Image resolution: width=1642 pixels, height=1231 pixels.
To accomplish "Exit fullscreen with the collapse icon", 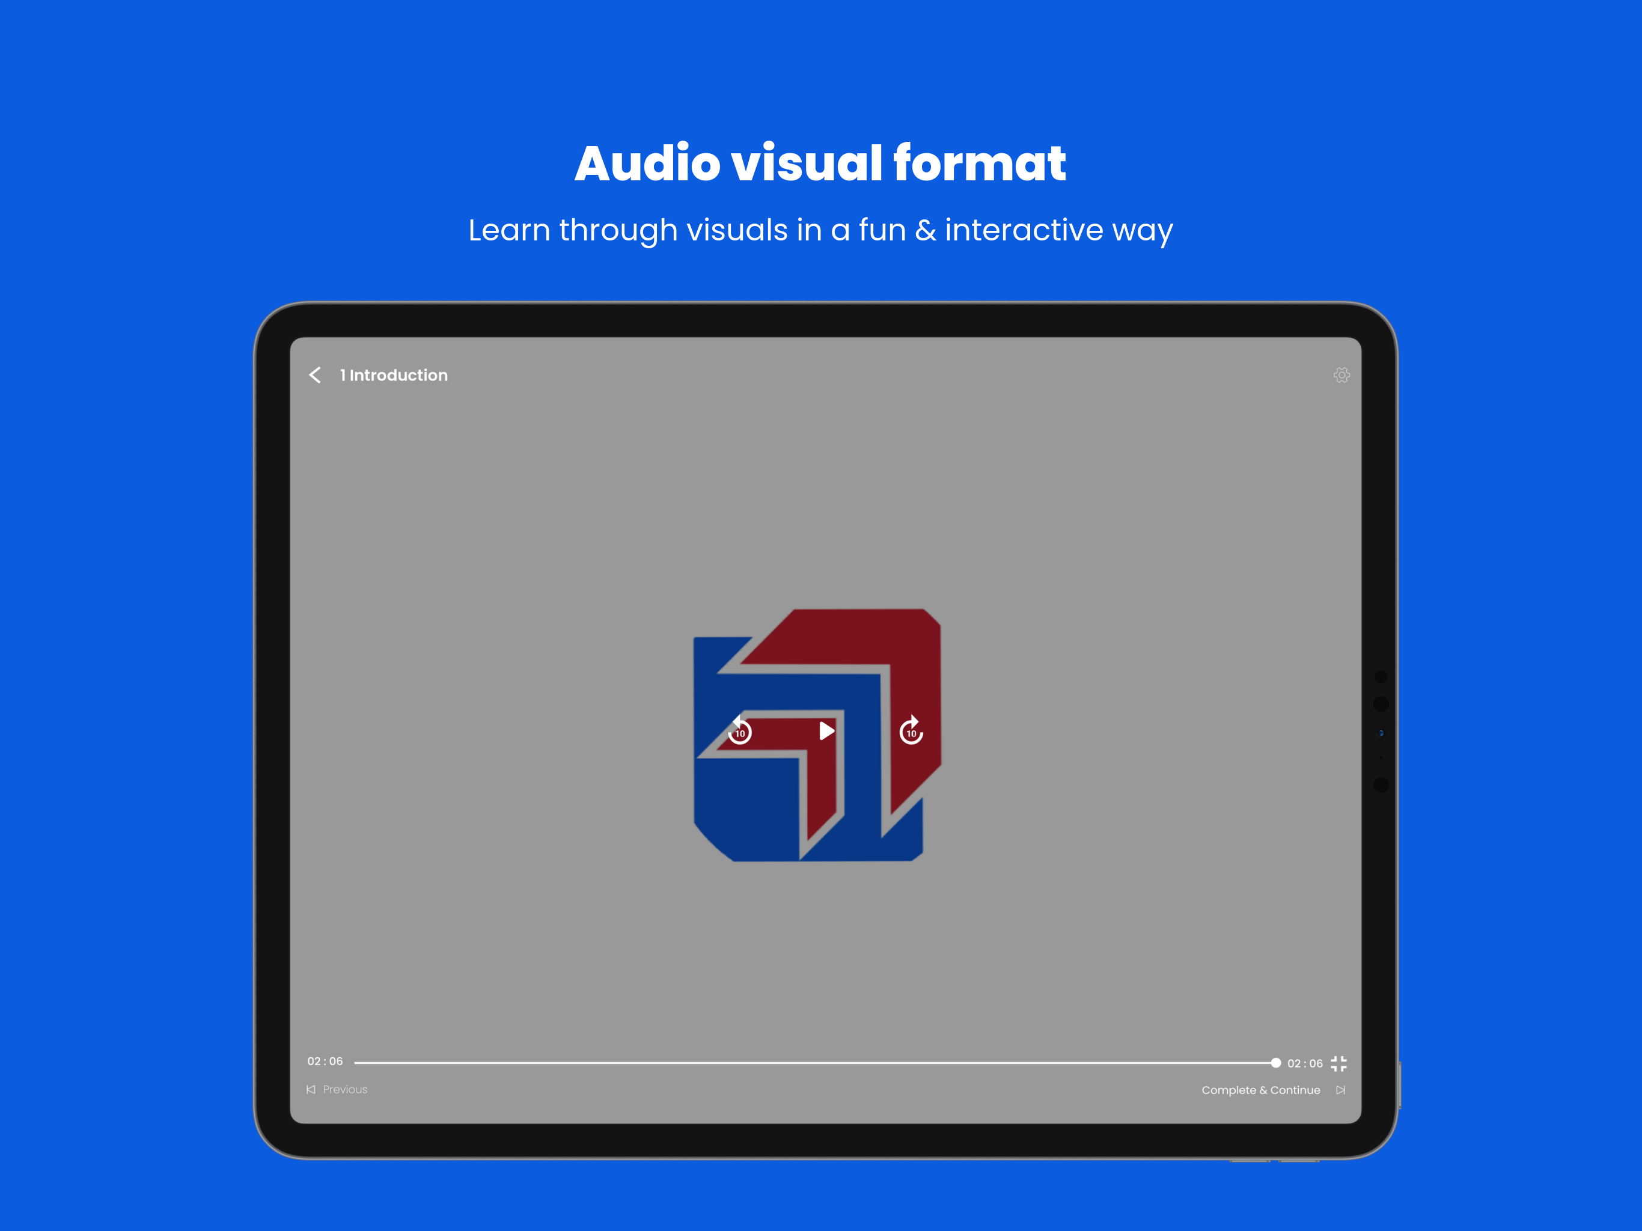I will pyautogui.click(x=1338, y=1063).
